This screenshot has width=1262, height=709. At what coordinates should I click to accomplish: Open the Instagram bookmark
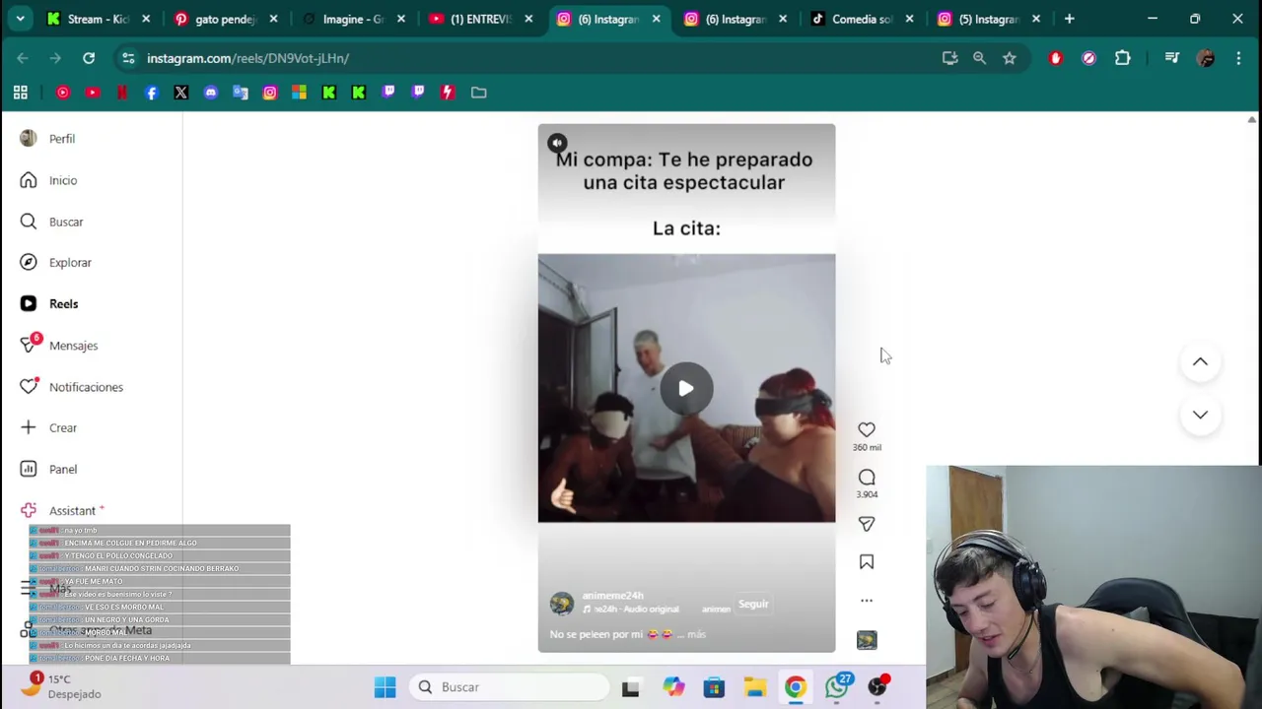click(270, 93)
